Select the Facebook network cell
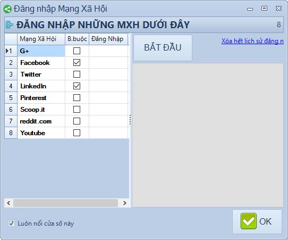 point(41,63)
